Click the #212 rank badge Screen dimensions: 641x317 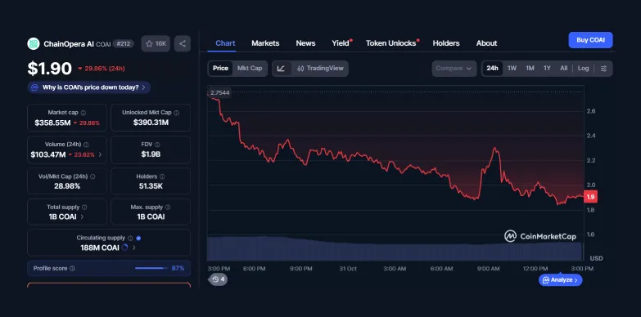pos(123,43)
